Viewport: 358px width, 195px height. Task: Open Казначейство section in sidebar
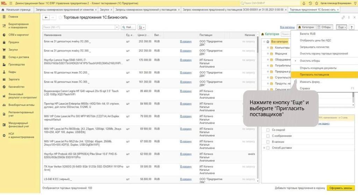tap(17, 87)
